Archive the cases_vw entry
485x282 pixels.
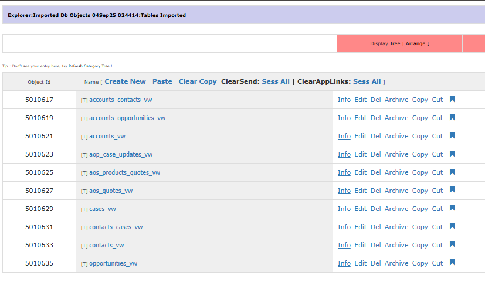(x=396, y=209)
